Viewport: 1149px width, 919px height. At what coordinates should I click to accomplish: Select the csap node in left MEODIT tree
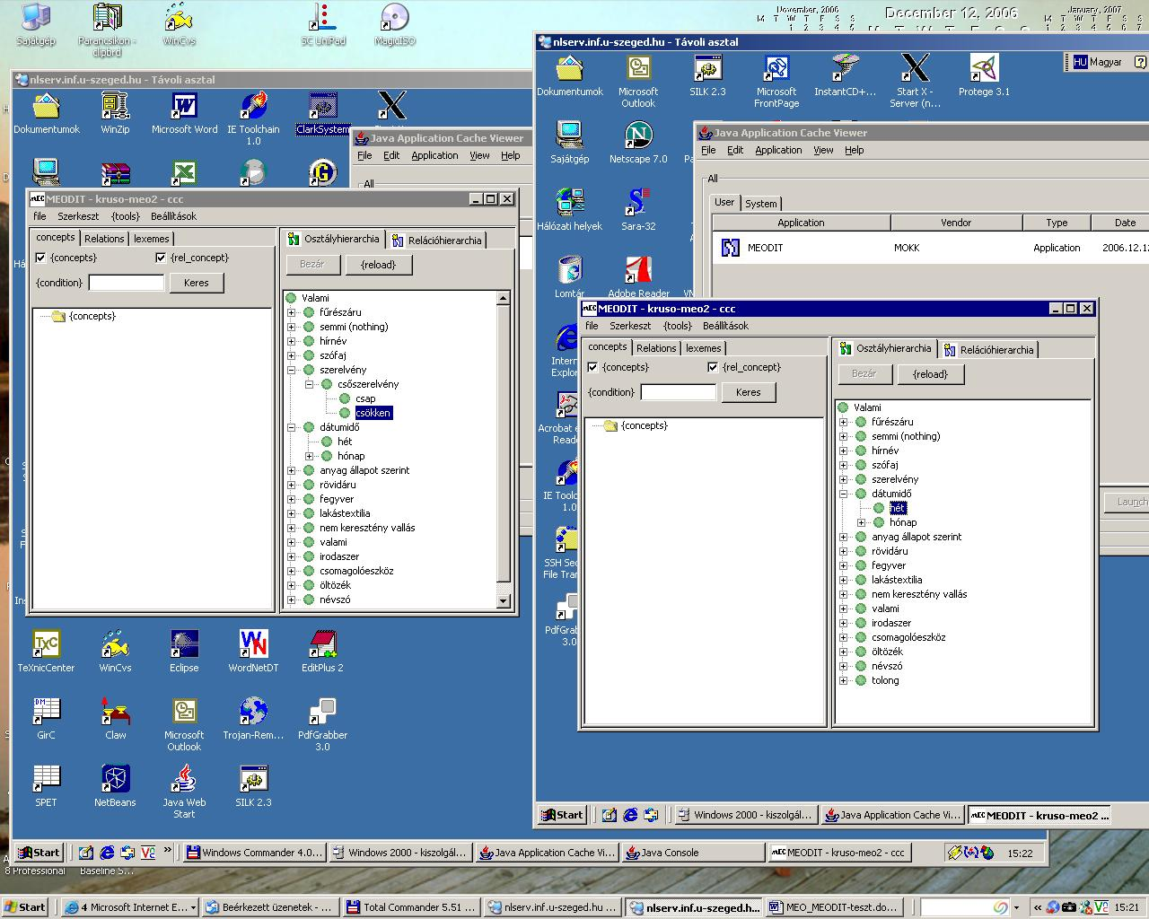365,398
